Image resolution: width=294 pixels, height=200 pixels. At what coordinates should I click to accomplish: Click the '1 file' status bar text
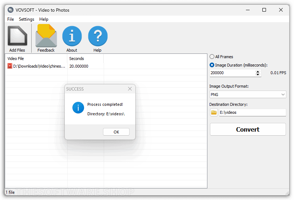click(10, 192)
